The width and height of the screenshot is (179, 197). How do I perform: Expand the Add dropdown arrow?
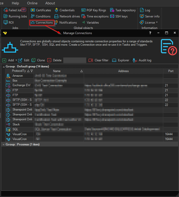16,60
